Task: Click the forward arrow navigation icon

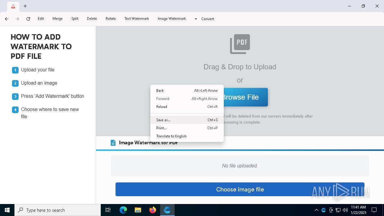Action: point(17,19)
